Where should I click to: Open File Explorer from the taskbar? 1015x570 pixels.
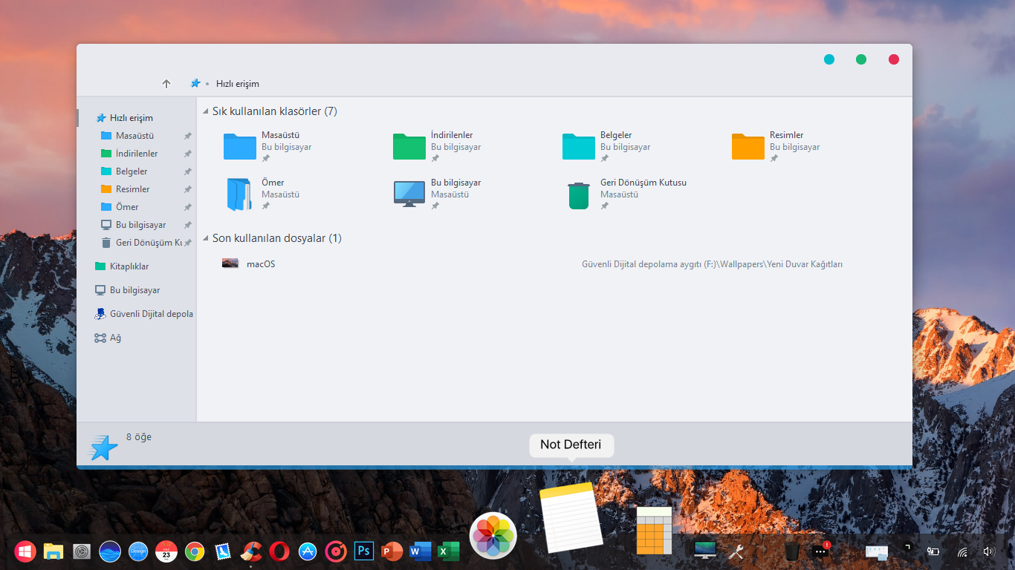coord(53,551)
